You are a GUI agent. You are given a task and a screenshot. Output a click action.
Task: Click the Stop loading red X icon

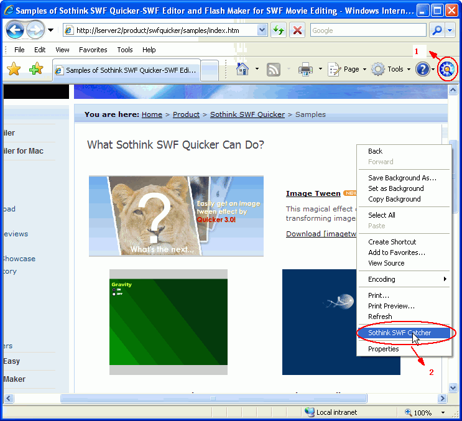coord(297,30)
